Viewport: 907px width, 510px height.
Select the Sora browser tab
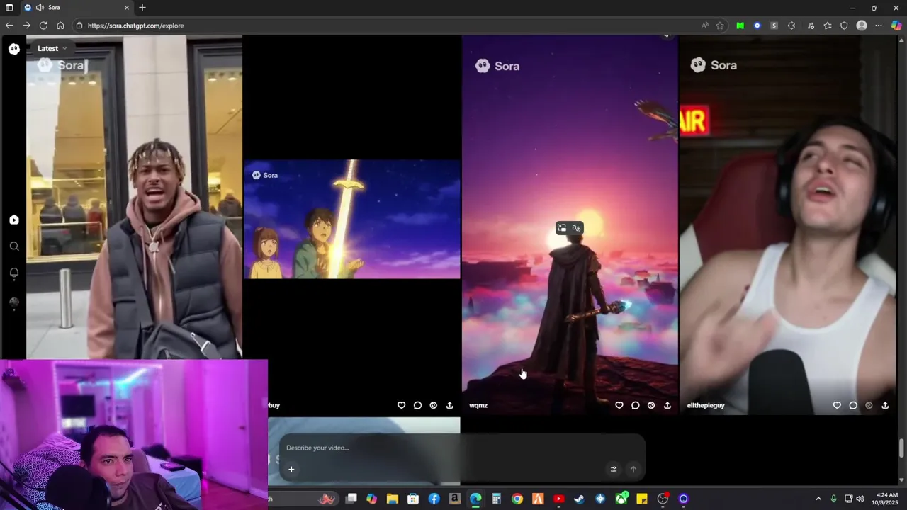[x=77, y=8]
